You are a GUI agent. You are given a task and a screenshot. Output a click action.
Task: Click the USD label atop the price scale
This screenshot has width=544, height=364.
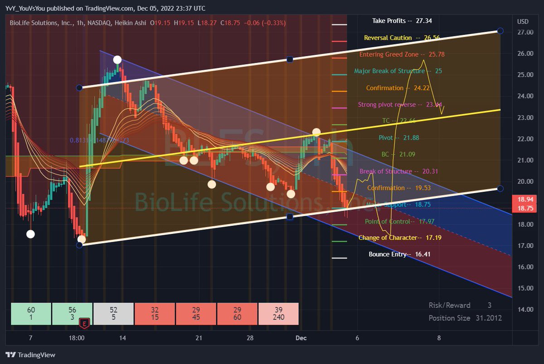[523, 21]
